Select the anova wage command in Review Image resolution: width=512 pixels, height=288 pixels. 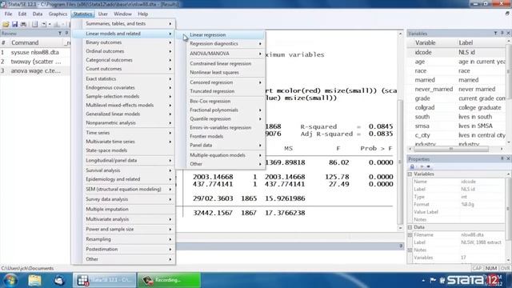click(x=35, y=70)
